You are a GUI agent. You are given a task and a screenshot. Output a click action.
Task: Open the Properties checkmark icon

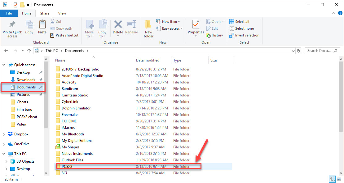196,24
